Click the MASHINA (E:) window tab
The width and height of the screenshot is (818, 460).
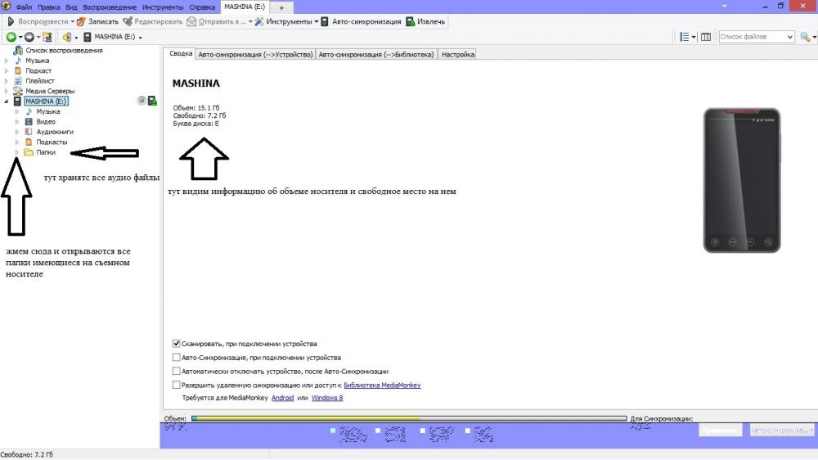pyautogui.click(x=245, y=7)
